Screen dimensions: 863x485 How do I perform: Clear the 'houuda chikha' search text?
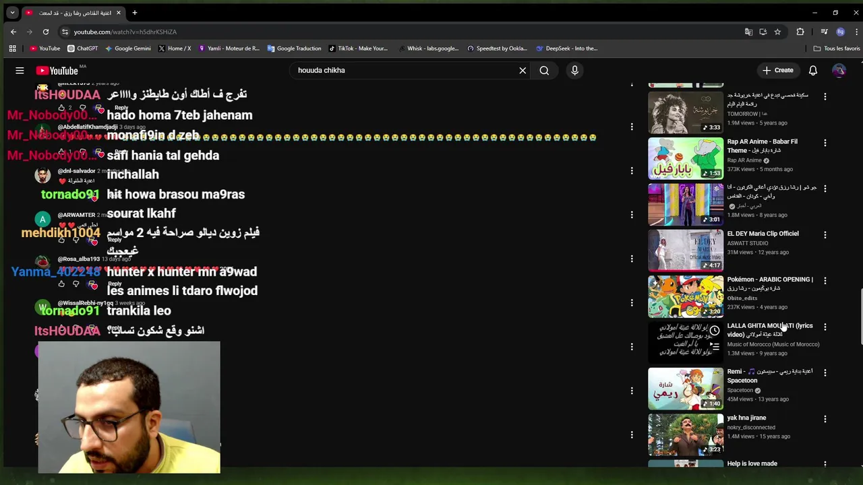523,70
